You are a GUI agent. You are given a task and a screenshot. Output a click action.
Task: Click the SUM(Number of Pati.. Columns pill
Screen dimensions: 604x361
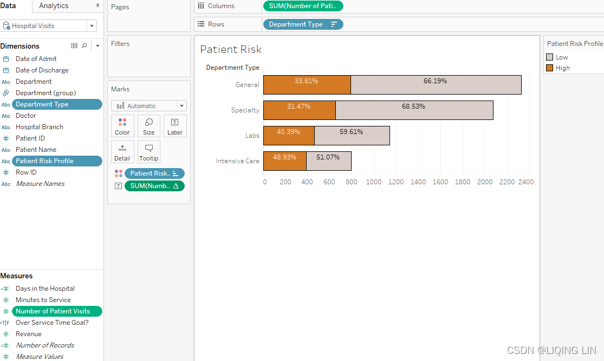pyautogui.click(x=303, y=6)
